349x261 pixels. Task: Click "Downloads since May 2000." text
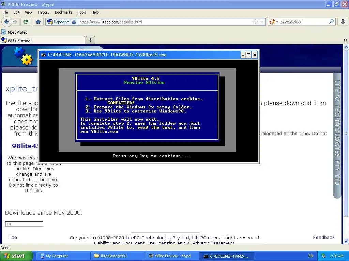[x=43, y=213]
